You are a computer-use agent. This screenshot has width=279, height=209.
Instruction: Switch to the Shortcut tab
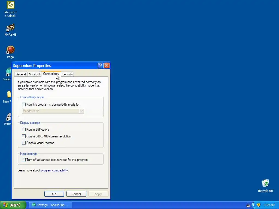(x=34, y=74)
